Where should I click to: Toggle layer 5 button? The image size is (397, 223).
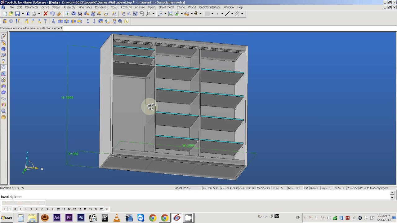[31, 209]
